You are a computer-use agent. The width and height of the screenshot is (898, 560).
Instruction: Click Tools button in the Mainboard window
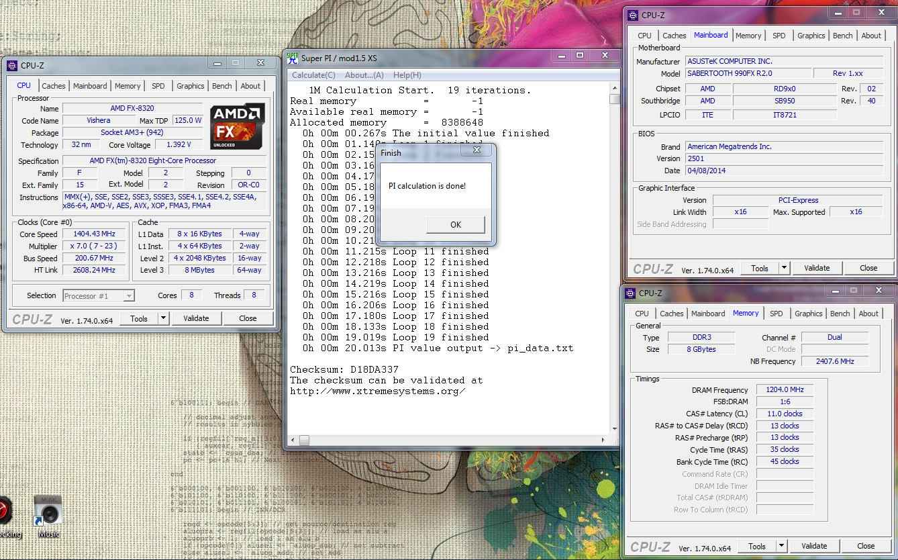click(x=760, y=268)
